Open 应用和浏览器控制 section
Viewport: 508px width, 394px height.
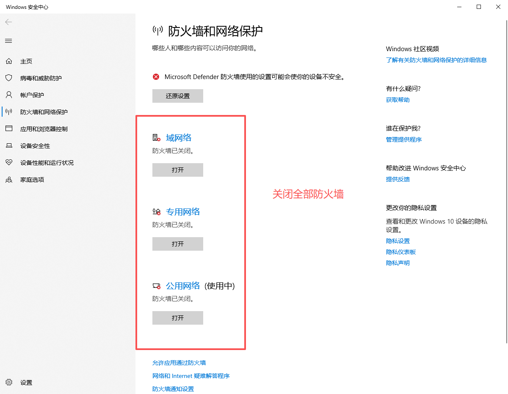tap(44, 129)
